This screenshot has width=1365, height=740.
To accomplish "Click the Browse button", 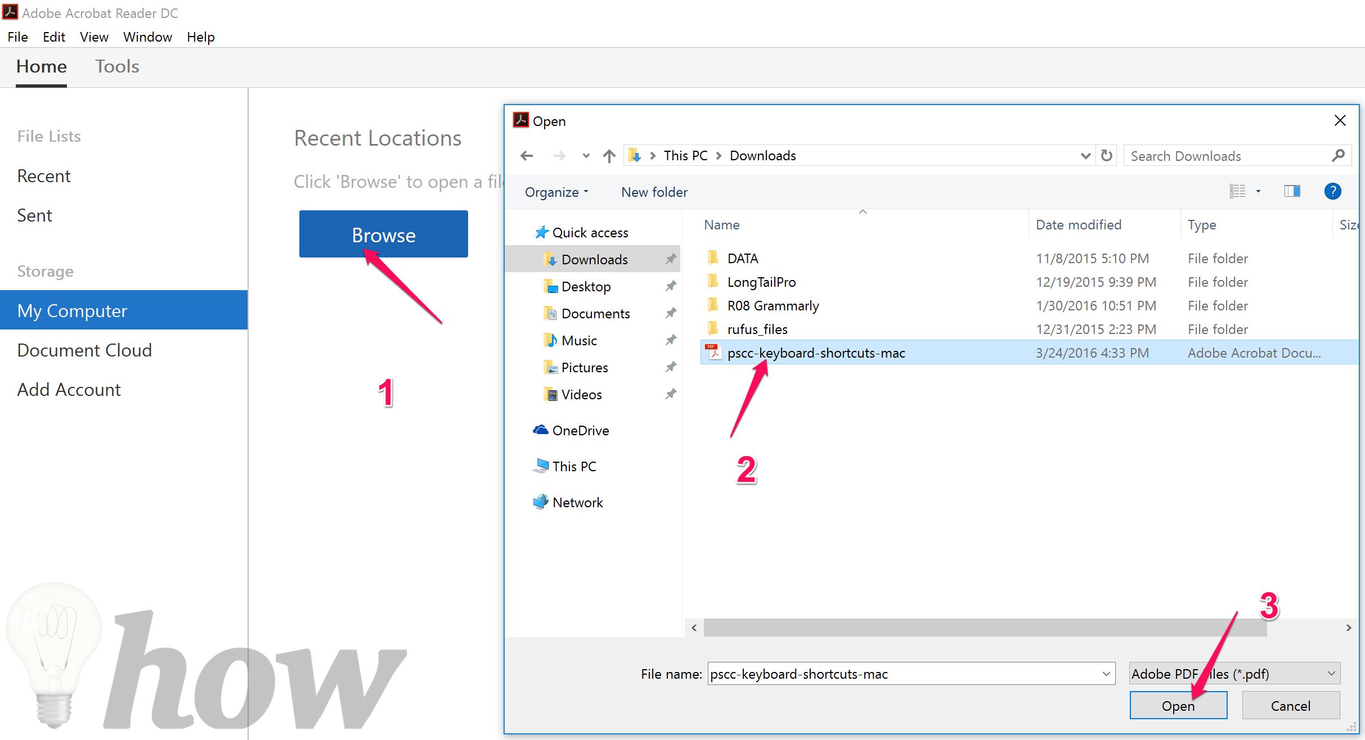I will click(384, 234).
